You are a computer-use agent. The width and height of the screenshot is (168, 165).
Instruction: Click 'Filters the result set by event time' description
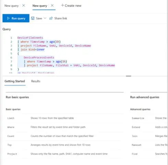click(58, 127)
